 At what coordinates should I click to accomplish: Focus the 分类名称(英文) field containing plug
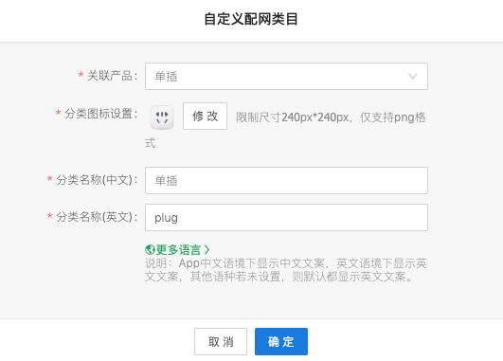pos(286,217)
